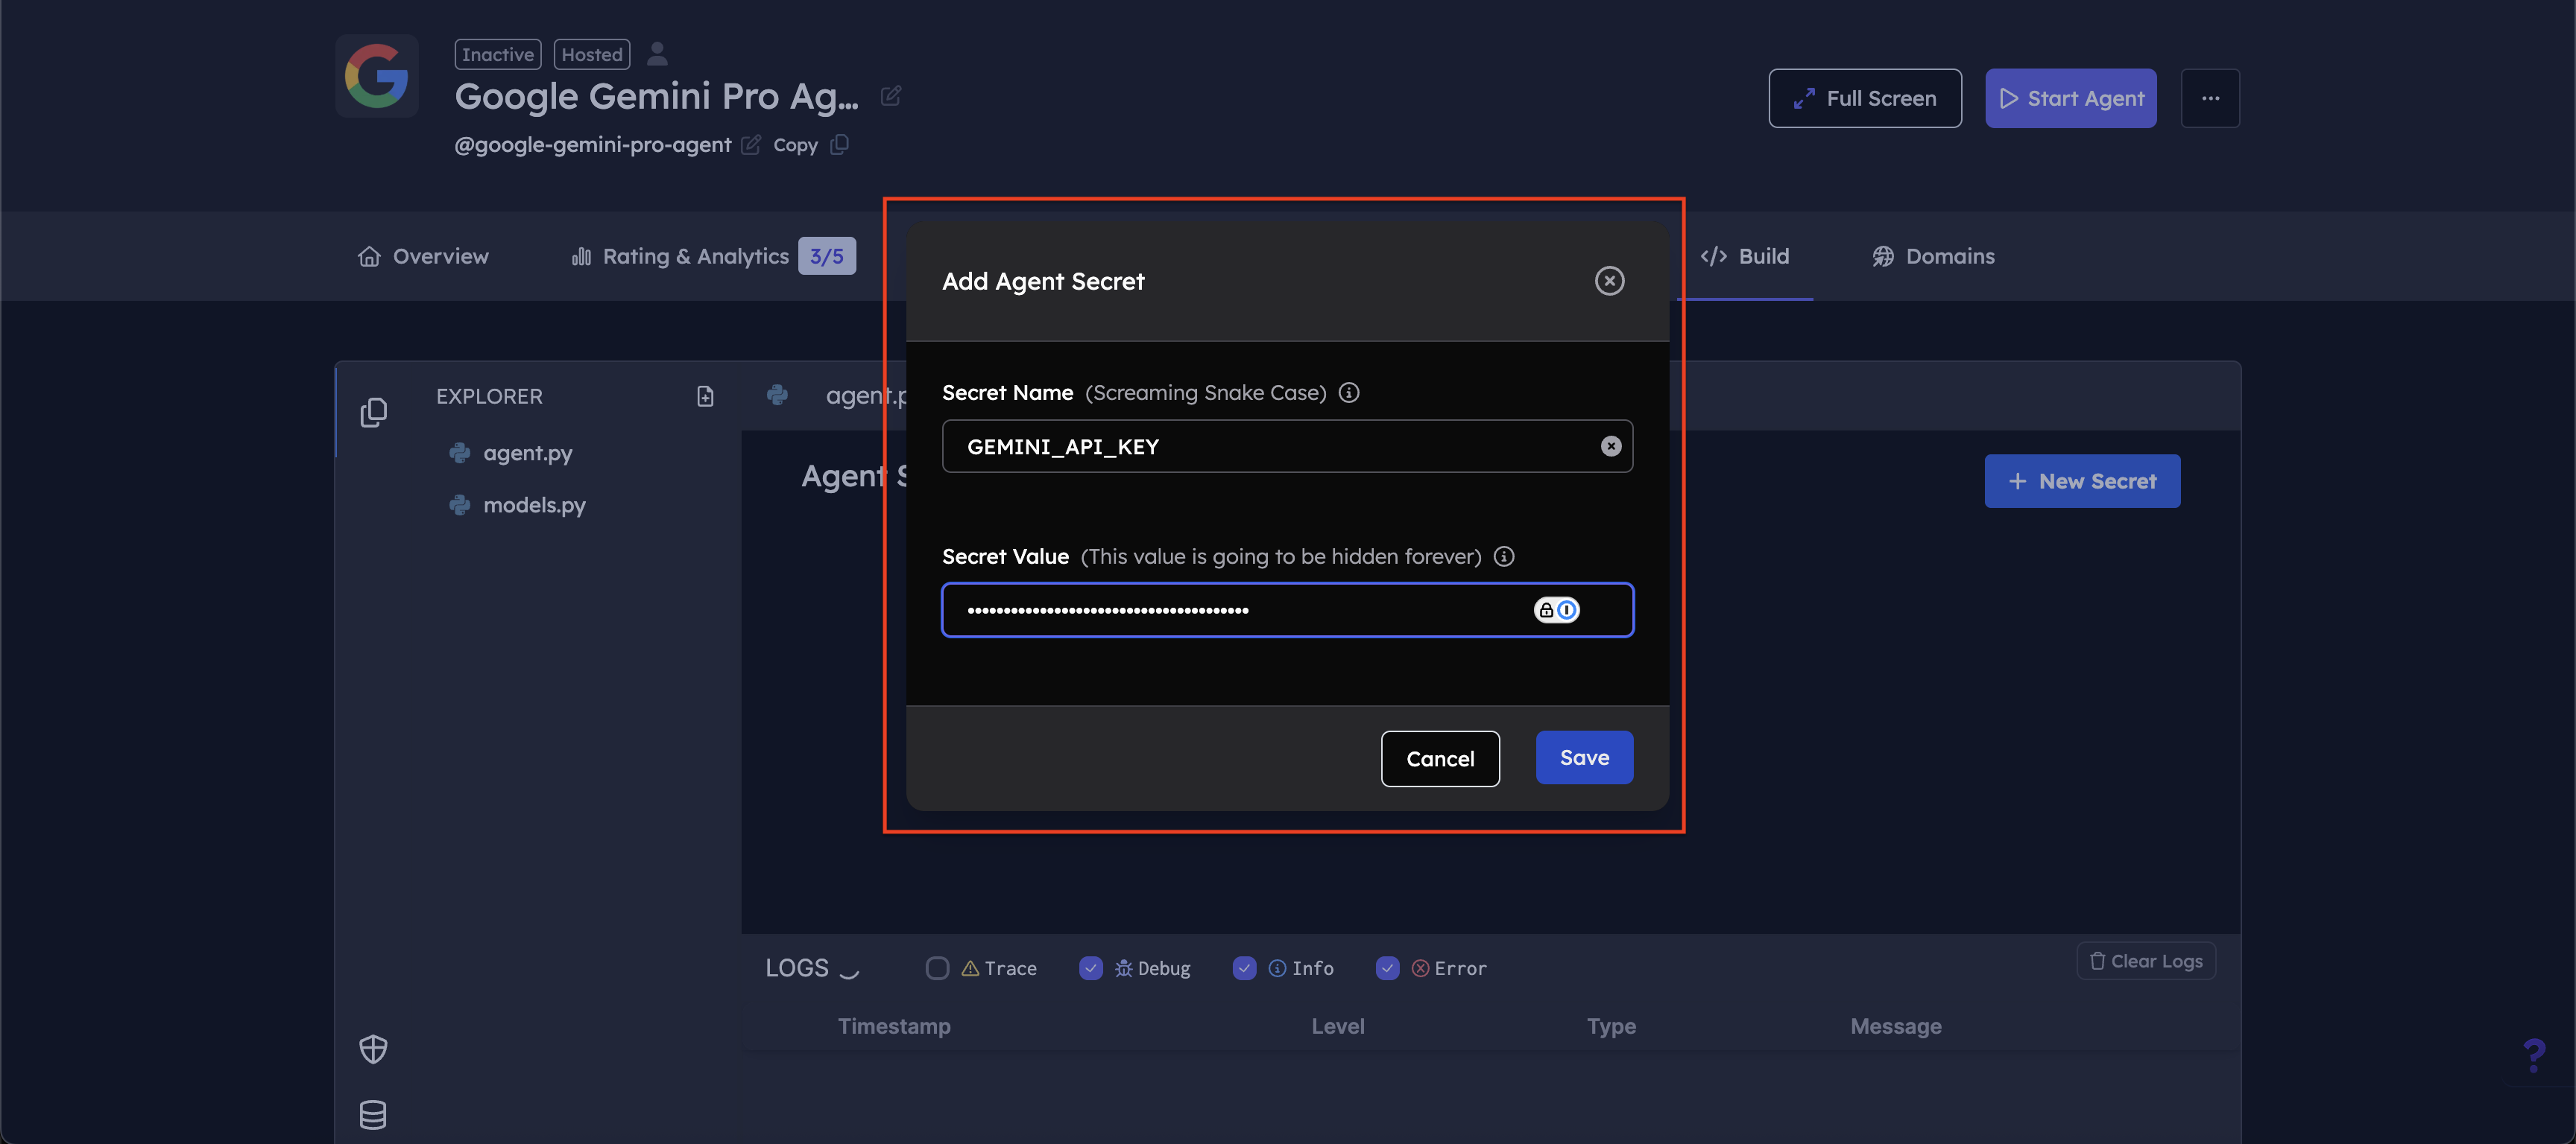The height and width of the screenshot is (1144, 2576).
Task: Click the info icon next to Secret Value
Action: (1504, 556)
